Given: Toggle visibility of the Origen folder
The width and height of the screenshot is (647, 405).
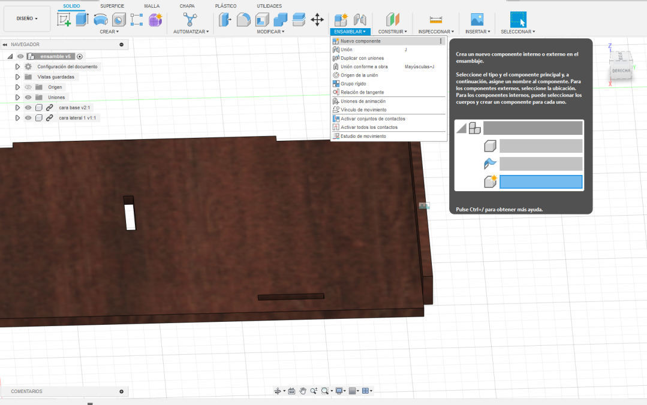Looking at the screenshot, I should tap(28, 87).
